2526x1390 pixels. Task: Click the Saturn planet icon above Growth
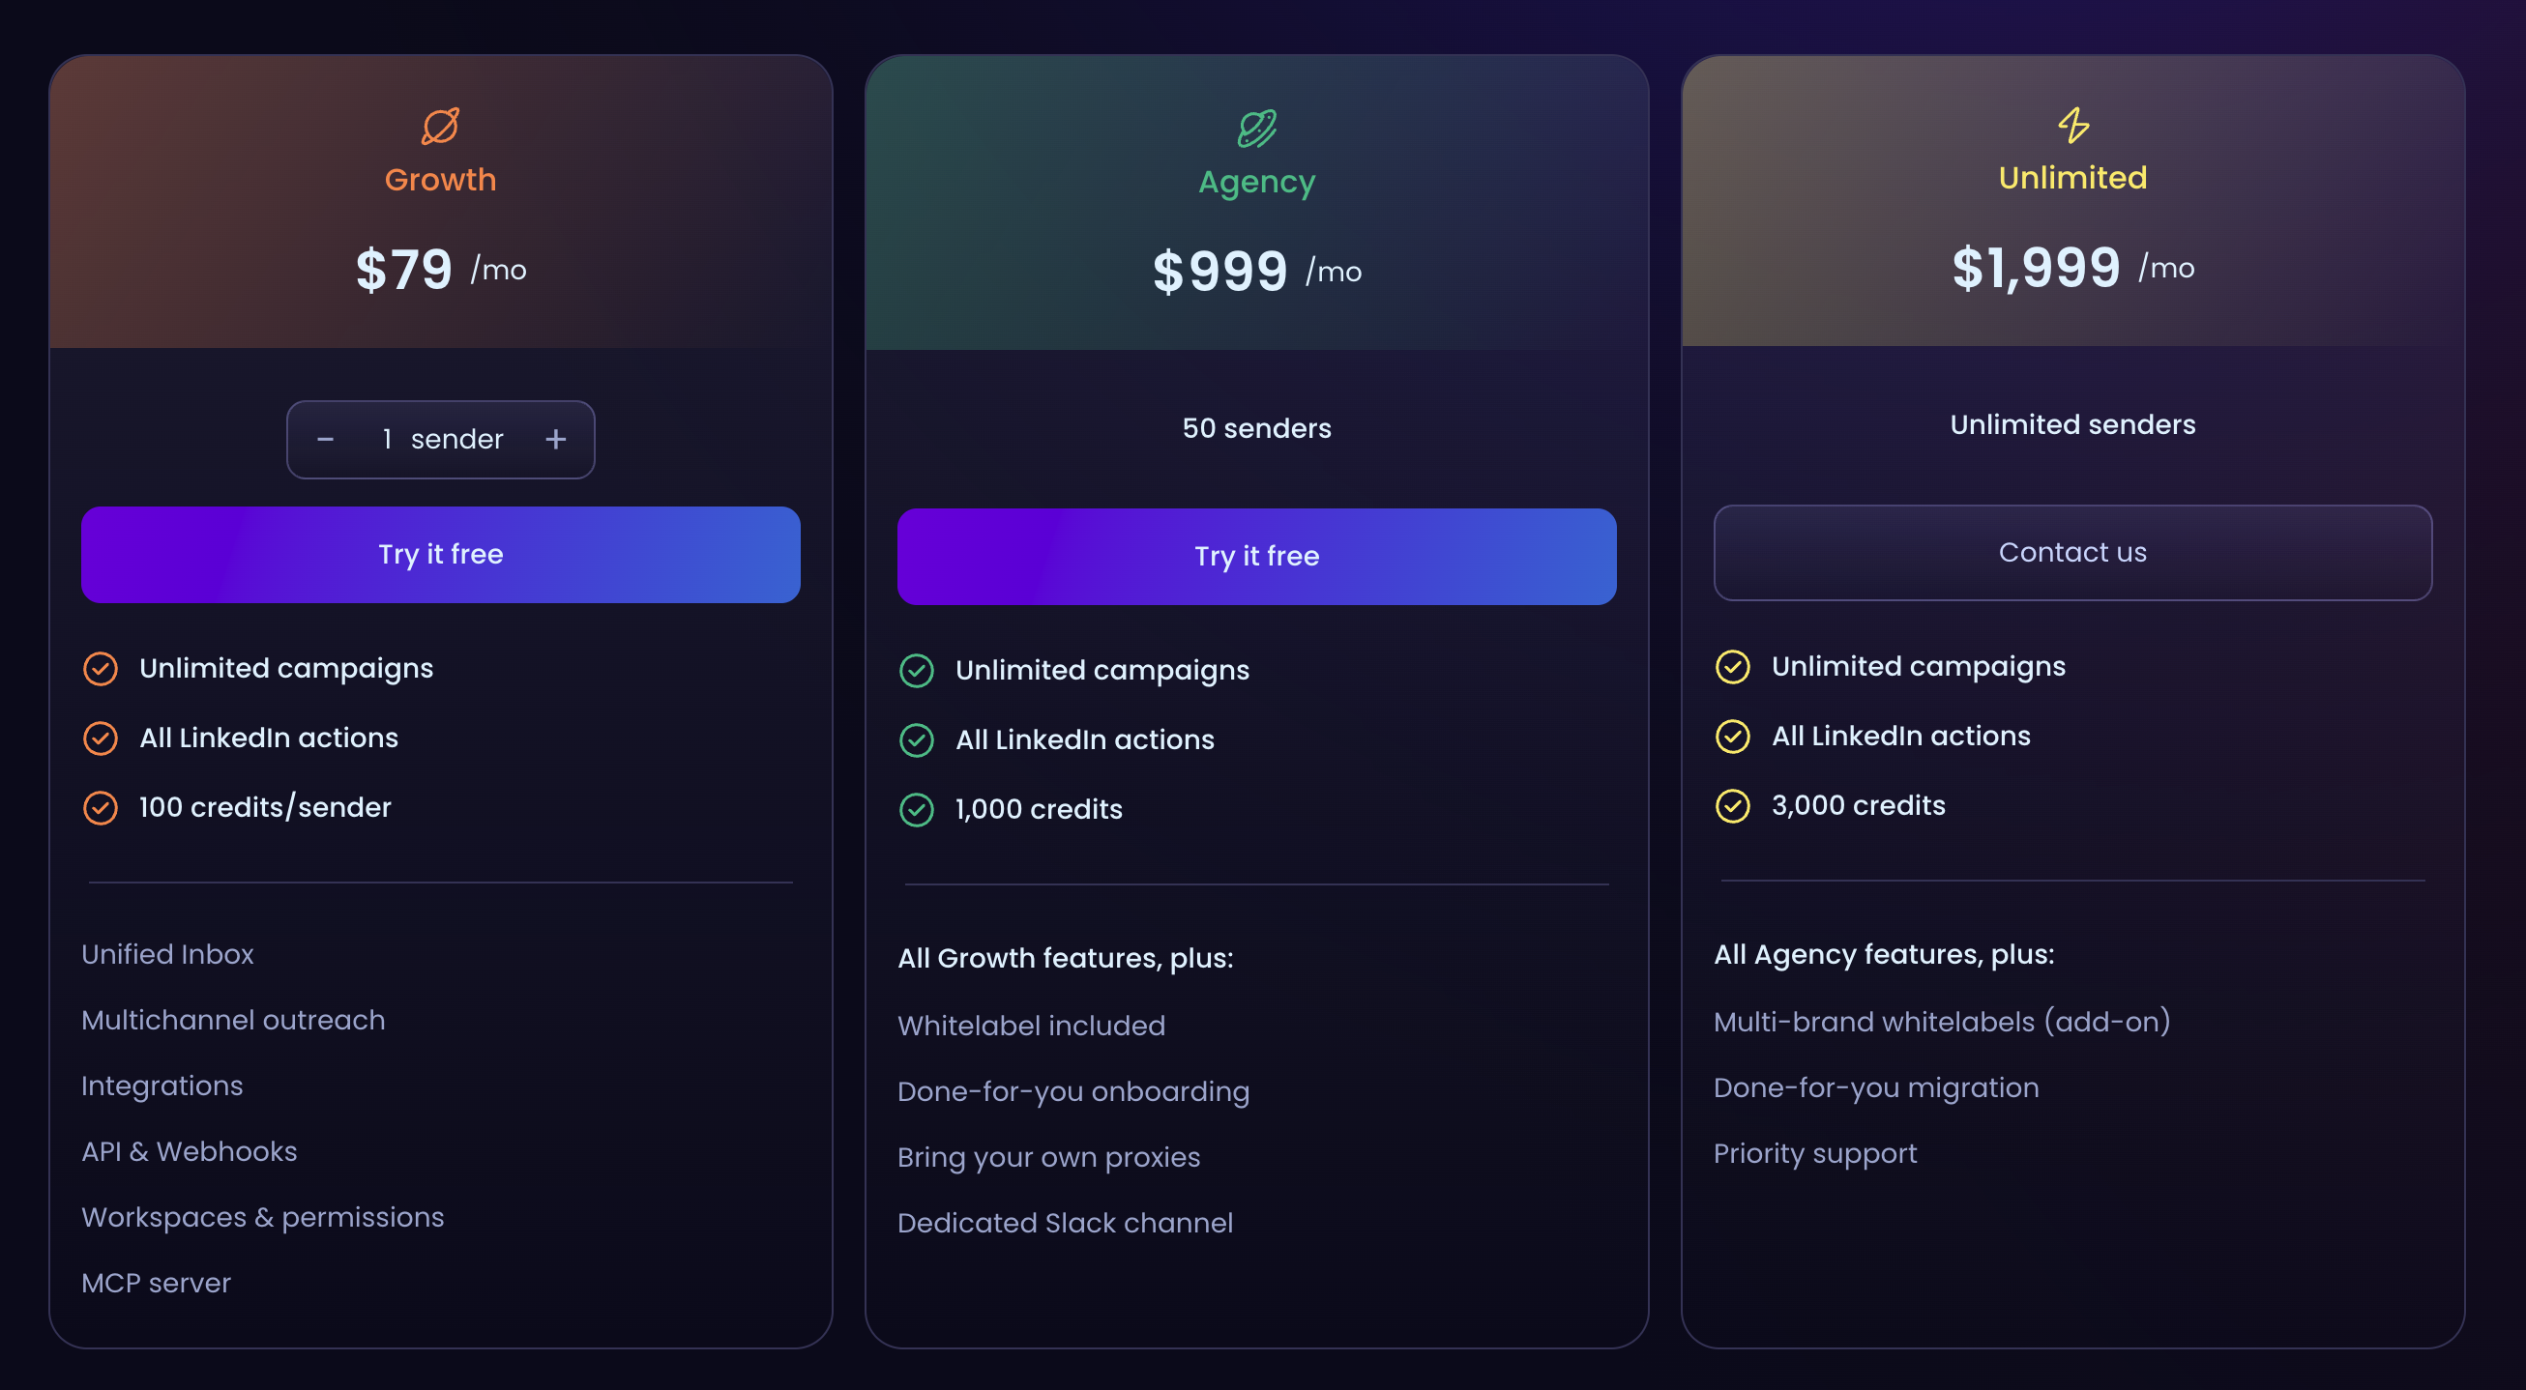click(440, 124)
